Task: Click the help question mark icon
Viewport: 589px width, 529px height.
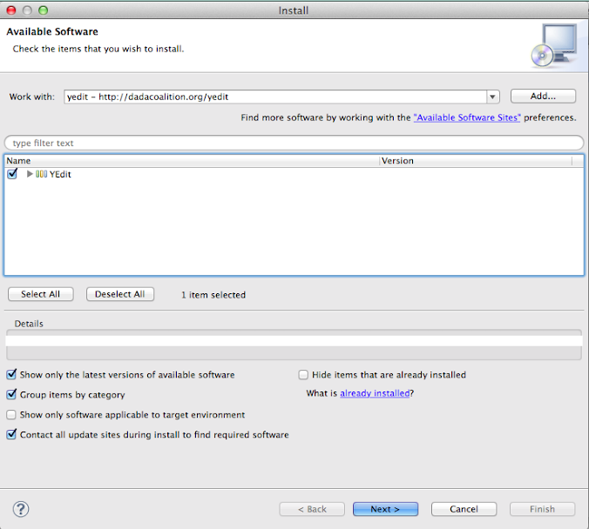Action: click(22, 509)
